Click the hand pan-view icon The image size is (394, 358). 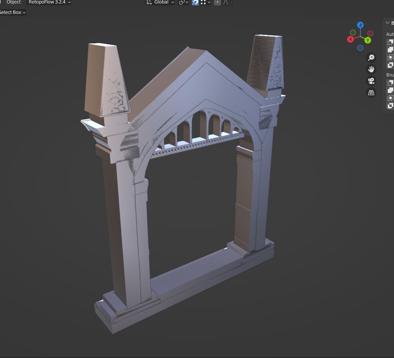click(x=371, y=69)
